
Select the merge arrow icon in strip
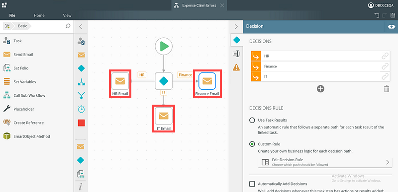[x=81, y=96]
